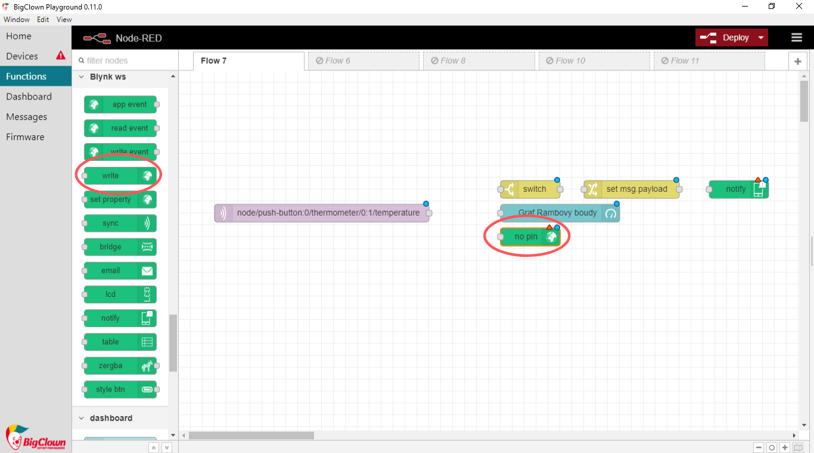Reset the canvas zoom

click(772, 448)
